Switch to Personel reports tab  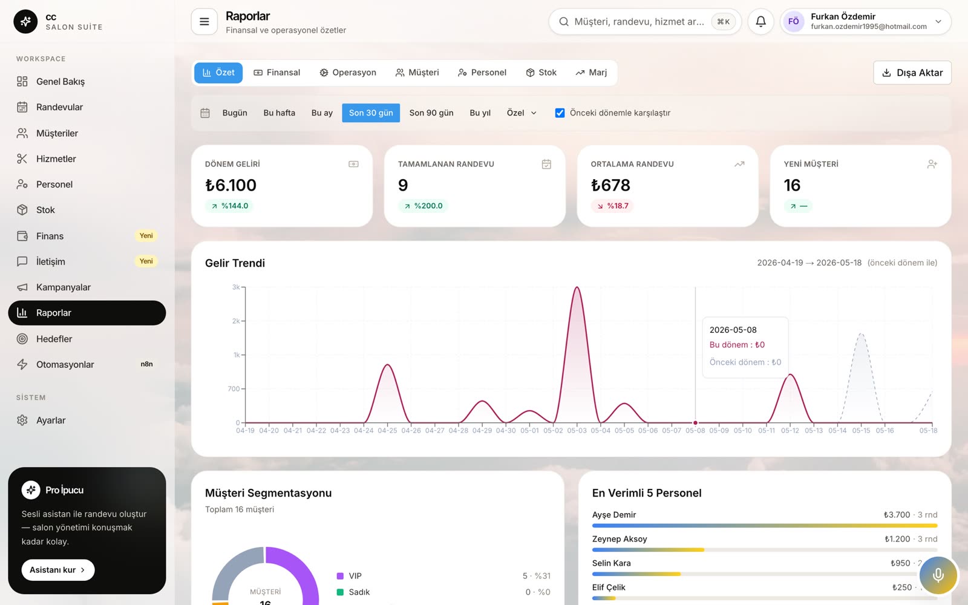(x=482, y=73)
